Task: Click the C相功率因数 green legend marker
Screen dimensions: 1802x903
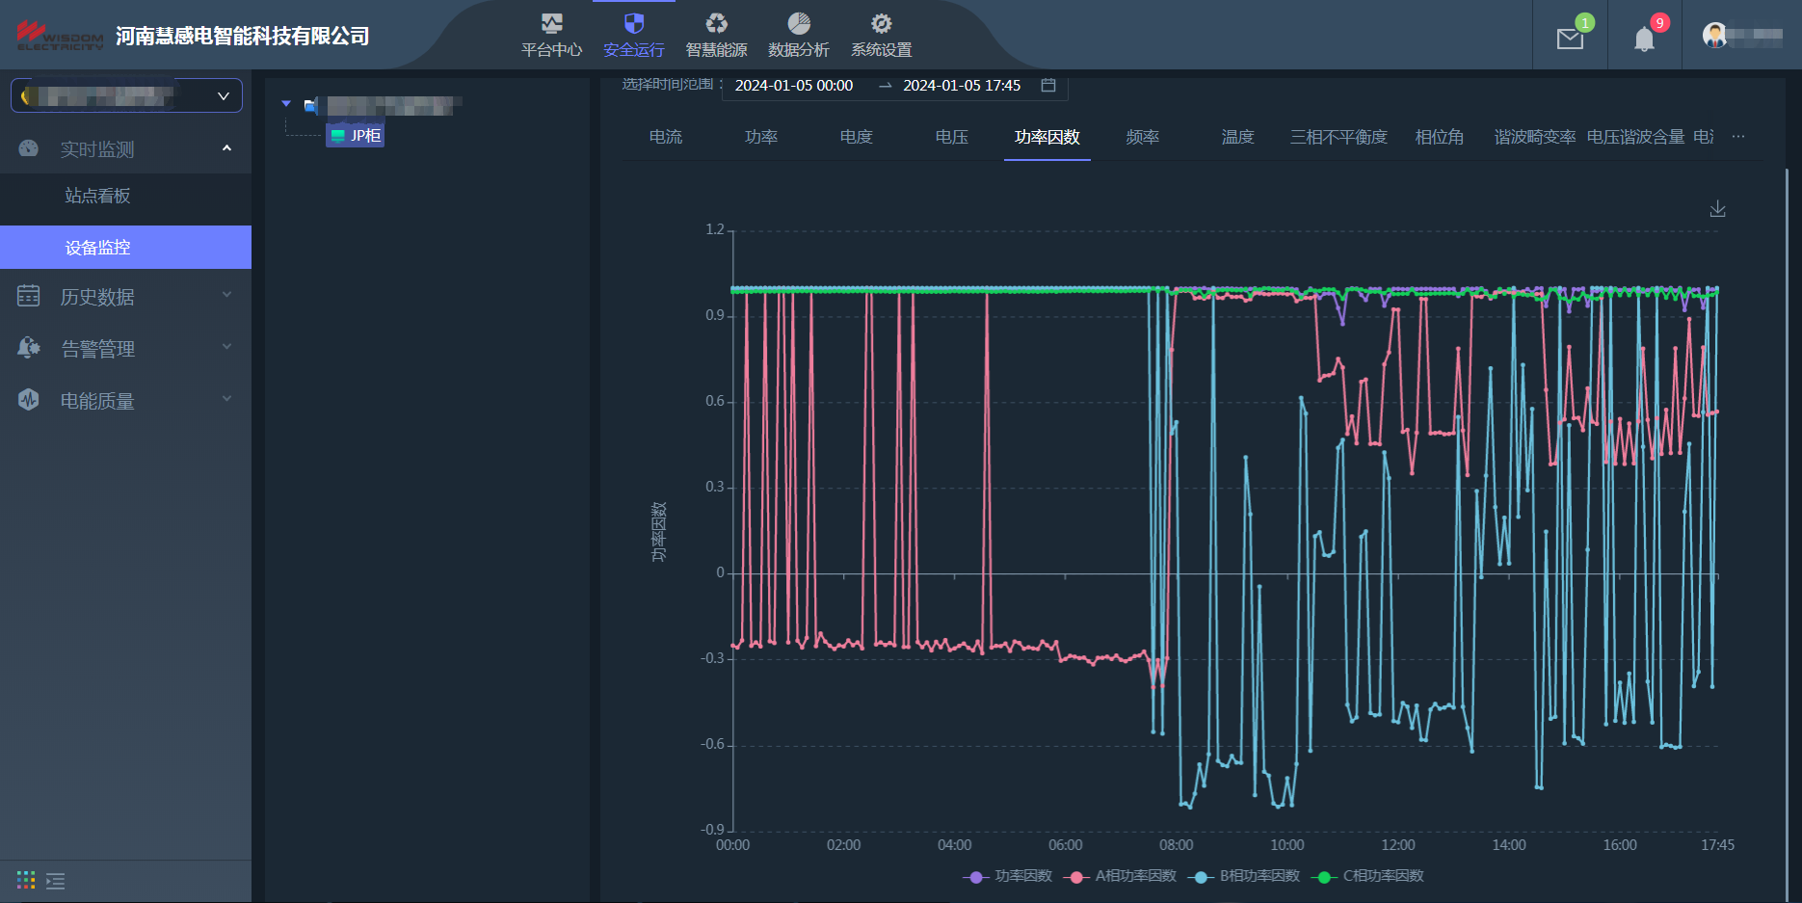Action: click(x=1323, y=877)
